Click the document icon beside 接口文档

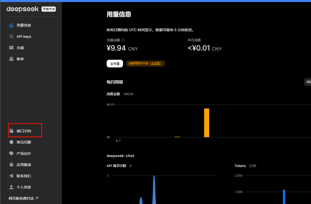pos(11,131)
